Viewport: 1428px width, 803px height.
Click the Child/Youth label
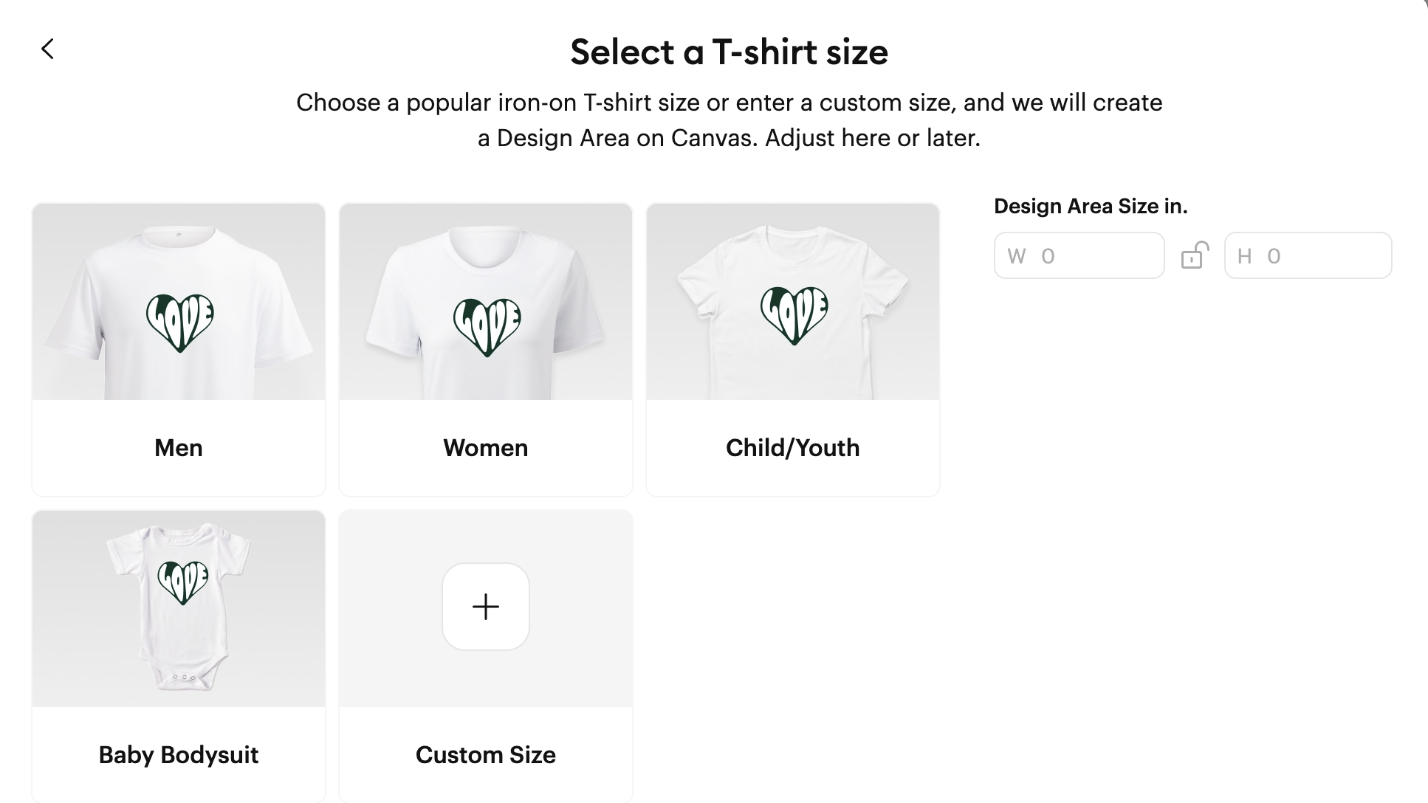point(792,448)
